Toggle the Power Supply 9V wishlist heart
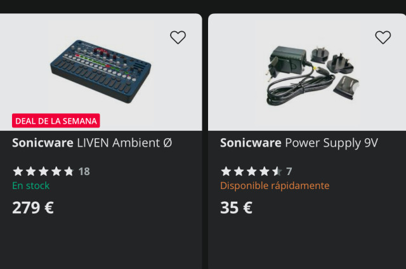 click(383, 37)
